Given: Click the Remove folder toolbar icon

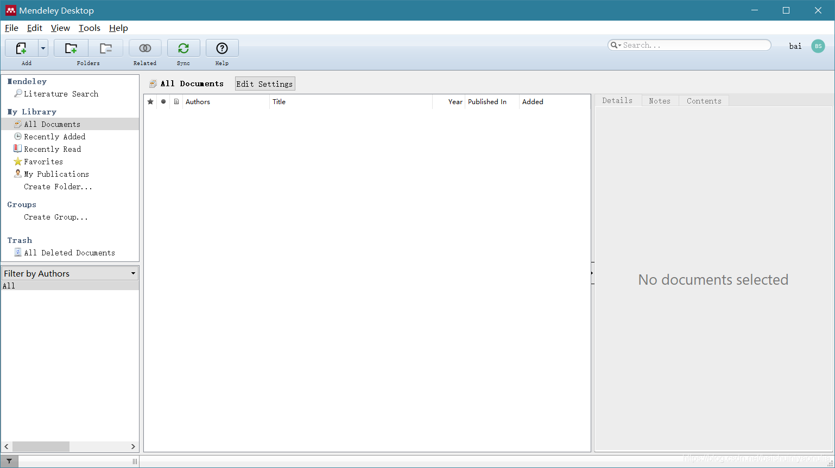Looking at the screenshot, I should click(106, 48).
